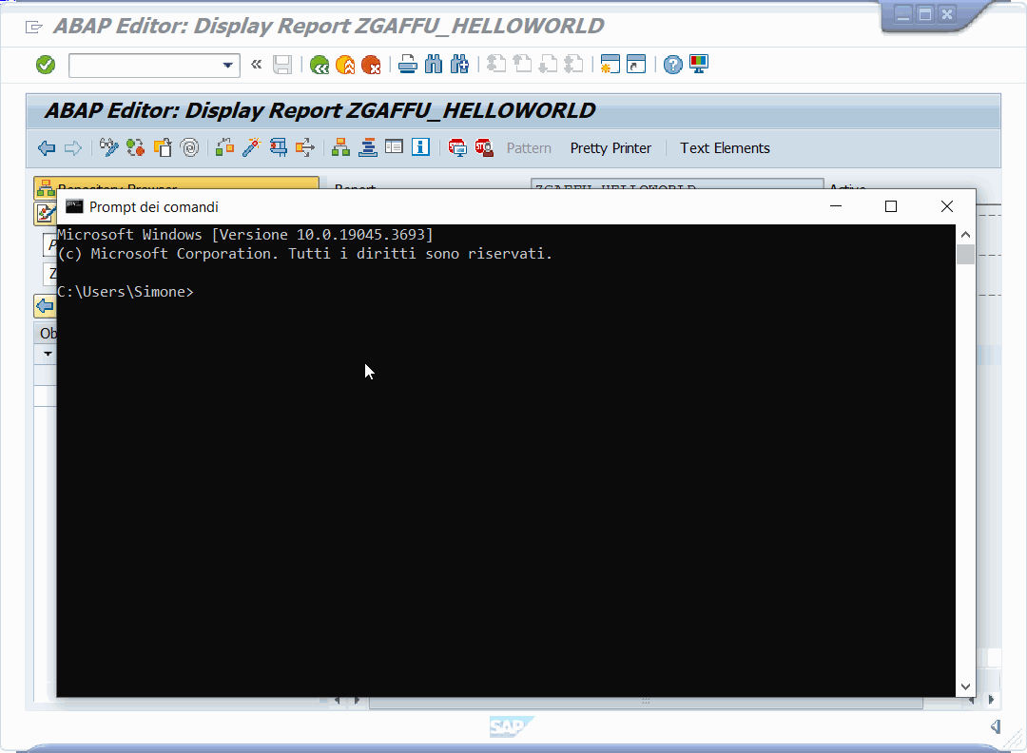Click the left panel's horizontal scroll right arrow
The image size is (1027, 753).
click(x=357, y=700)
